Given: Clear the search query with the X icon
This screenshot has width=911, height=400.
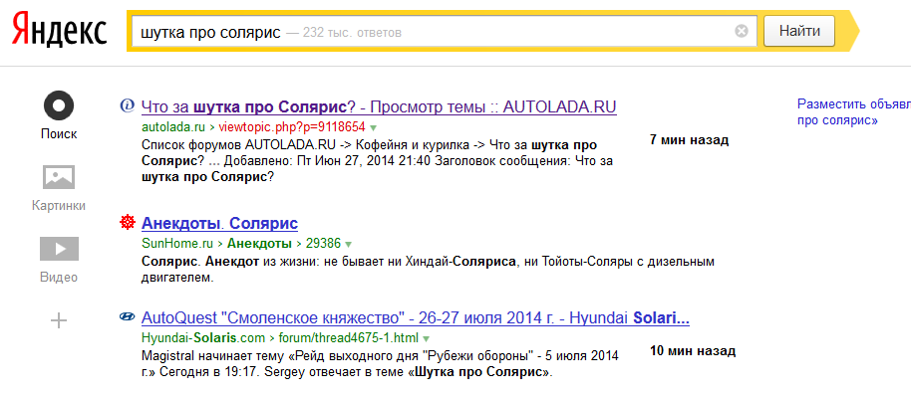Looking at the screenshot, I should pyautogui.click(x=742, y=31).
